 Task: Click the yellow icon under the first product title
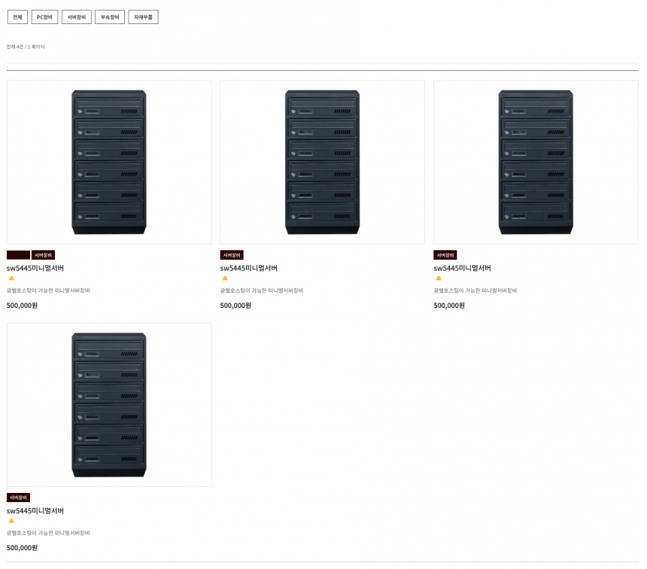click(11, 278)
